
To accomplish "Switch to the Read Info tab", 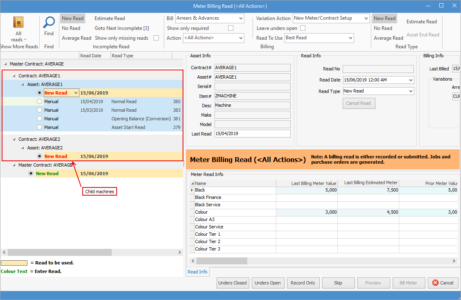I will coord(198,272).
